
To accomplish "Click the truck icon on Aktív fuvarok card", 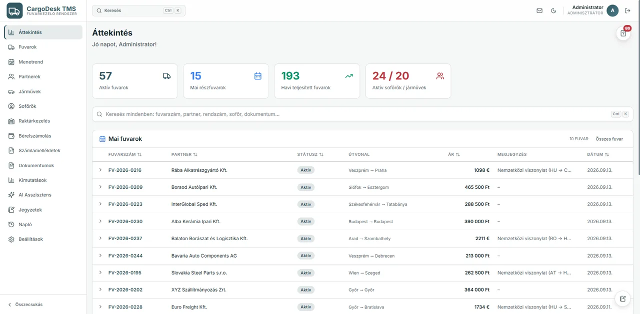I will [167, 76].
